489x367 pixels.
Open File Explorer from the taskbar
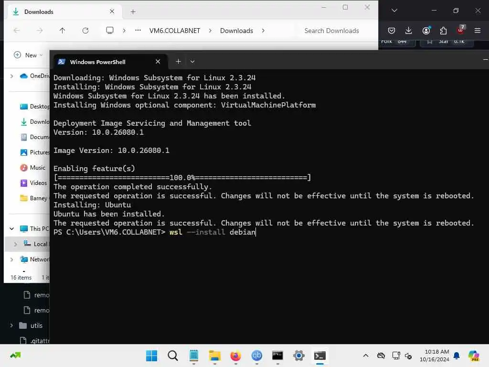[214, 356]
